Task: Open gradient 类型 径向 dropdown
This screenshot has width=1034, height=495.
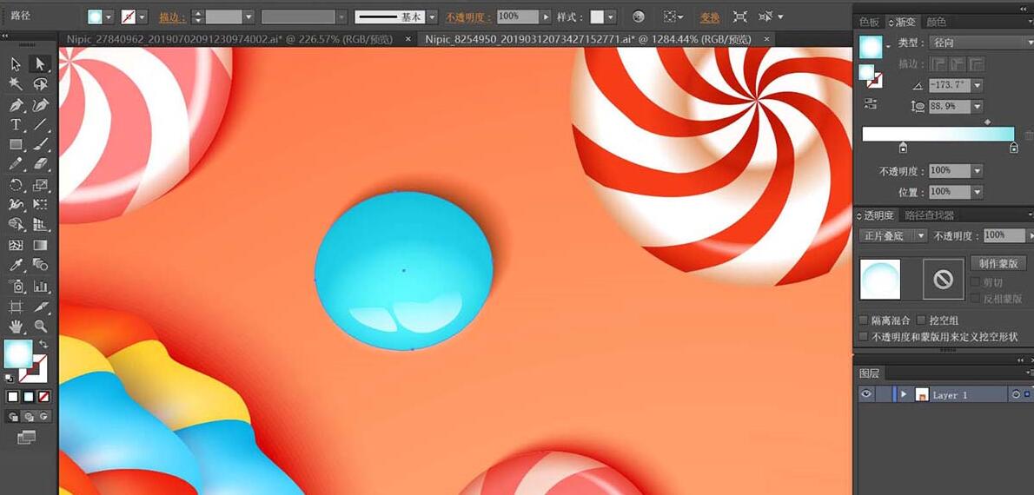Action: (981, 43)
